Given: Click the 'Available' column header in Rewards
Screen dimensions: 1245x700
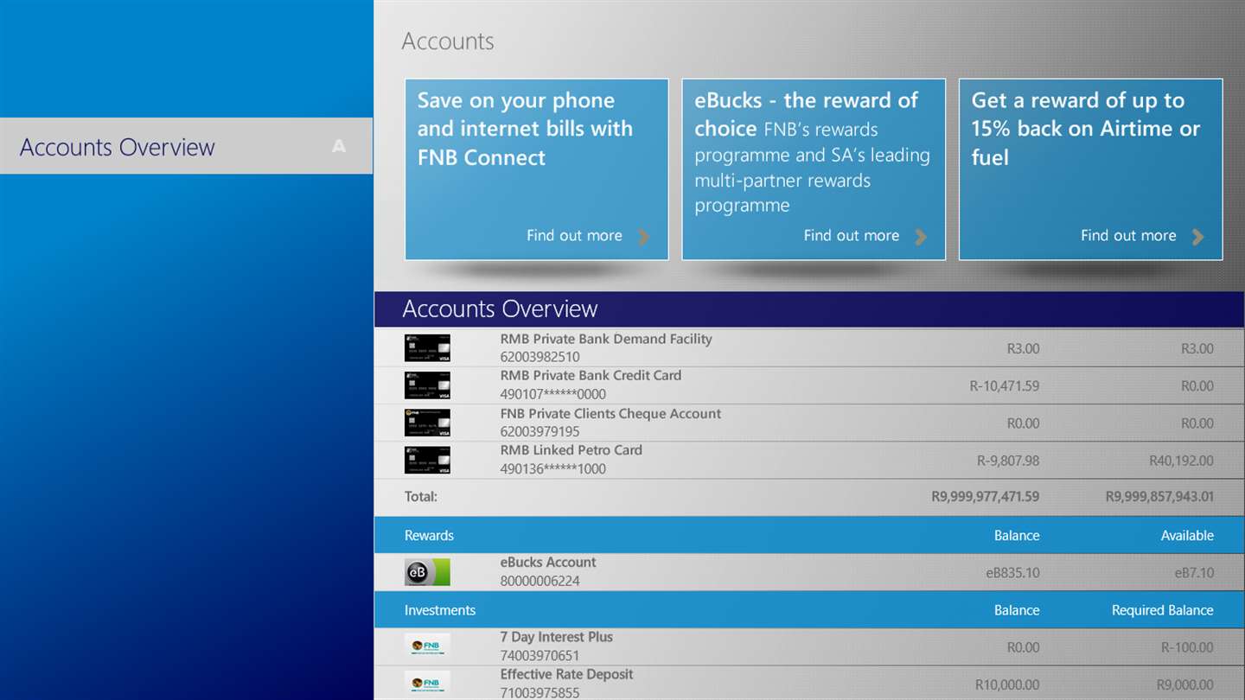Looking at the screenshot, I should [x=1187, y=536].
